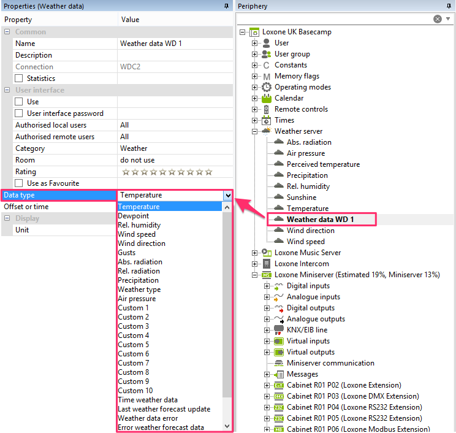This screenshot has width=456, height=433.
Task: Clear the Periphery search field
Action: coord(438,19)
